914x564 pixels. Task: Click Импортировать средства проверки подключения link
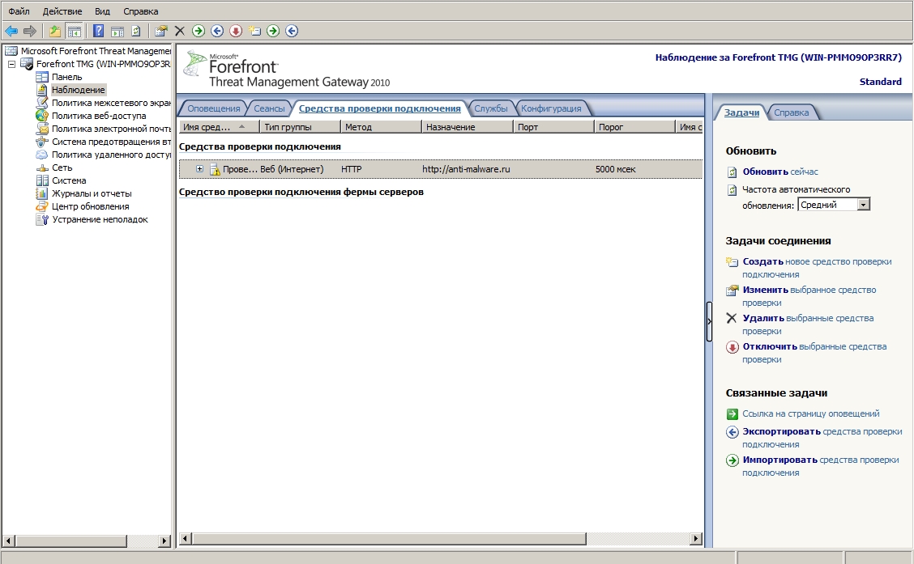pos(821,466)
